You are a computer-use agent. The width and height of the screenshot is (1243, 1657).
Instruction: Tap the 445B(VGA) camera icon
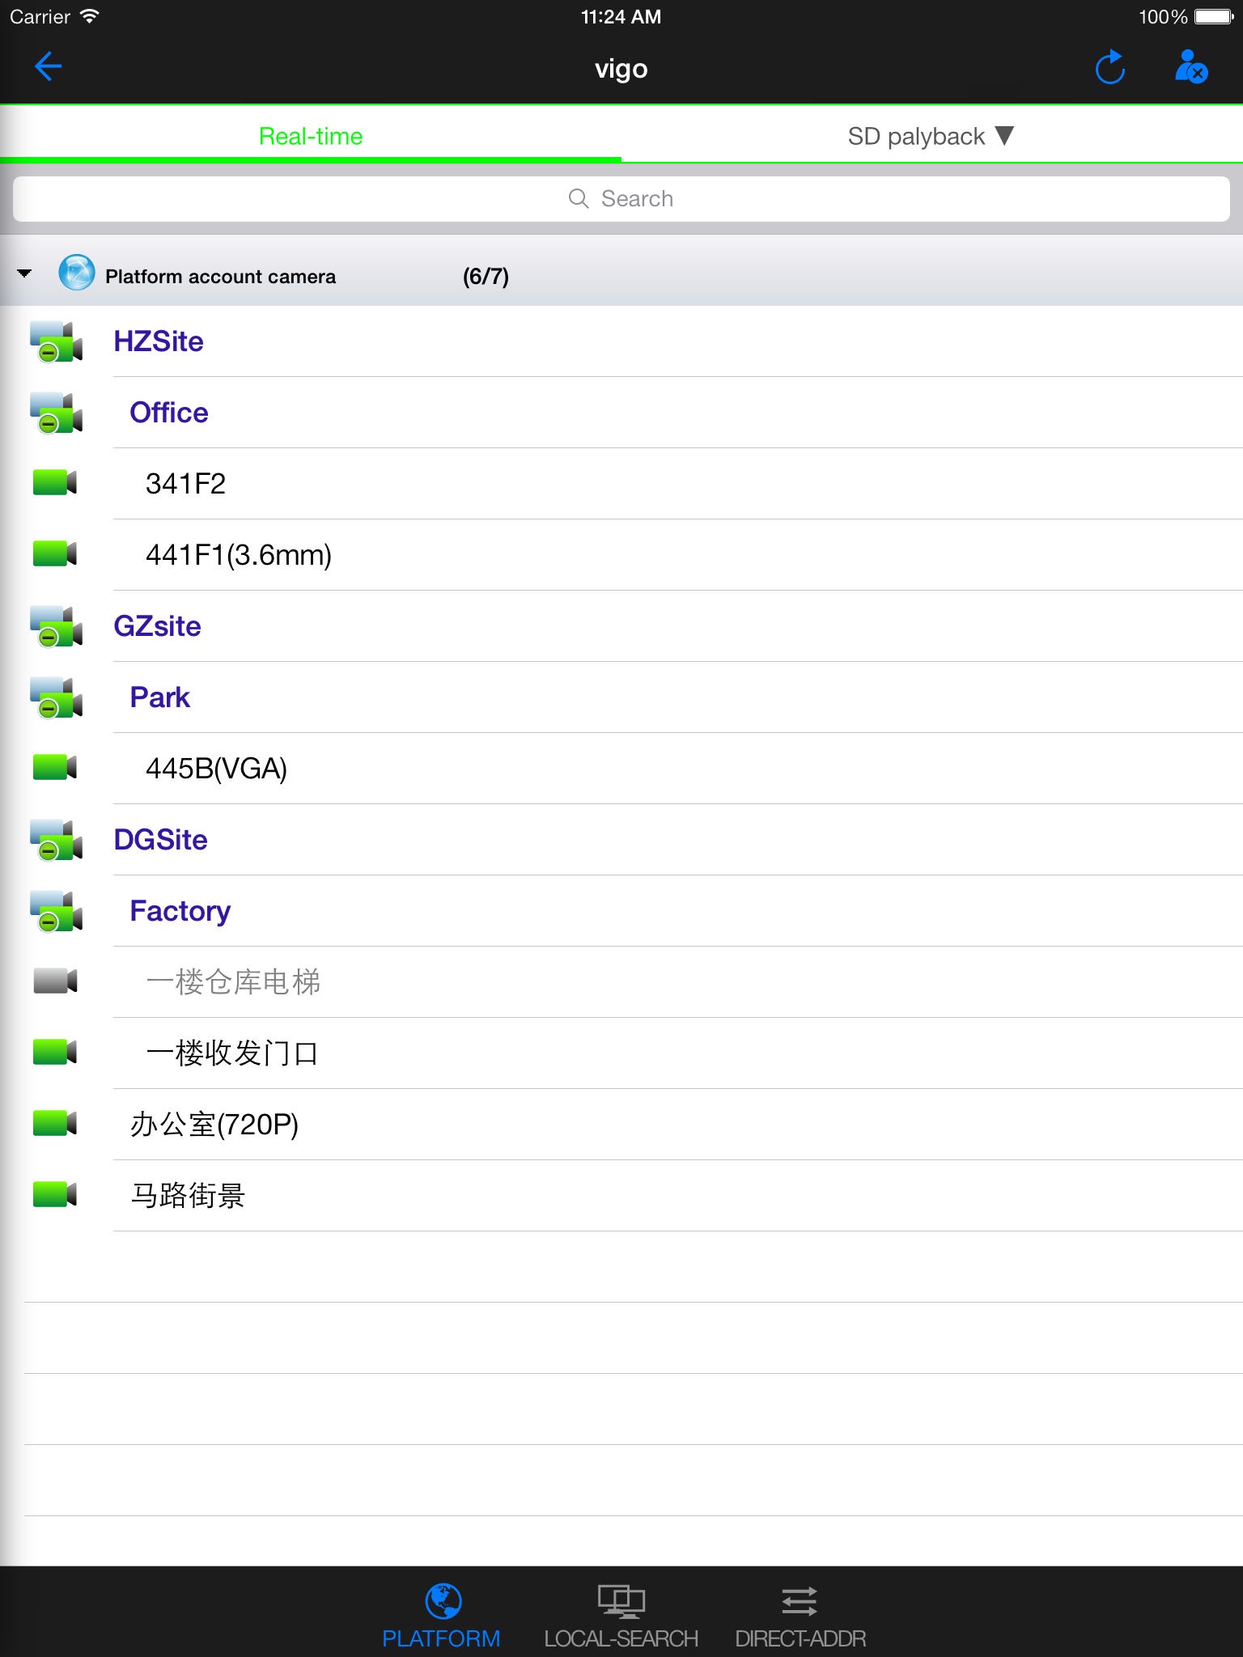(x=55, y=768)
